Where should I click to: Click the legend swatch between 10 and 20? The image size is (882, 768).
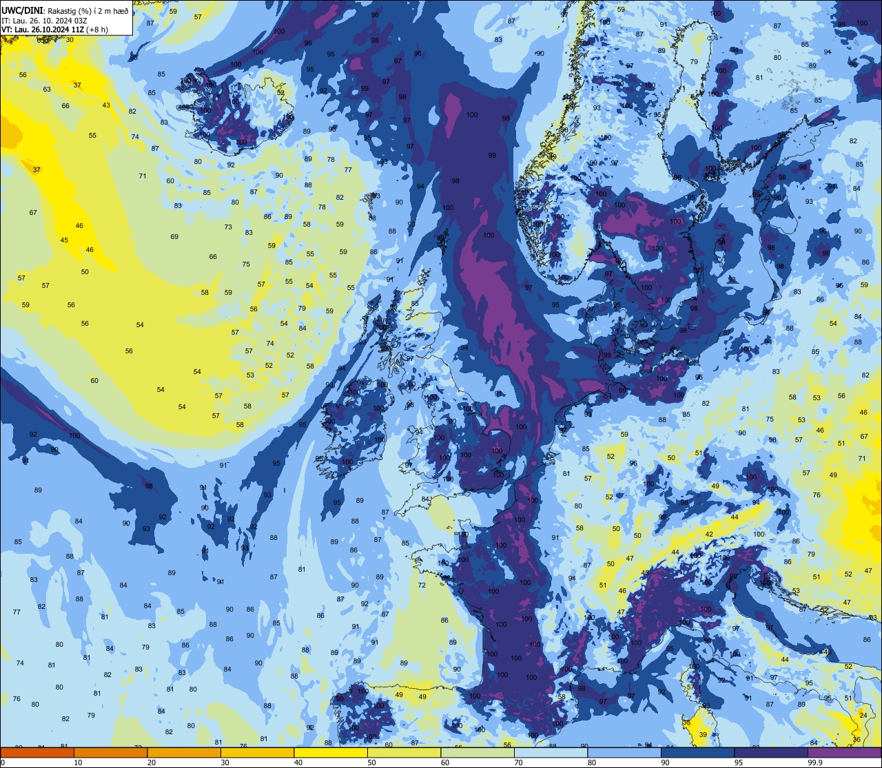point(110,753)
